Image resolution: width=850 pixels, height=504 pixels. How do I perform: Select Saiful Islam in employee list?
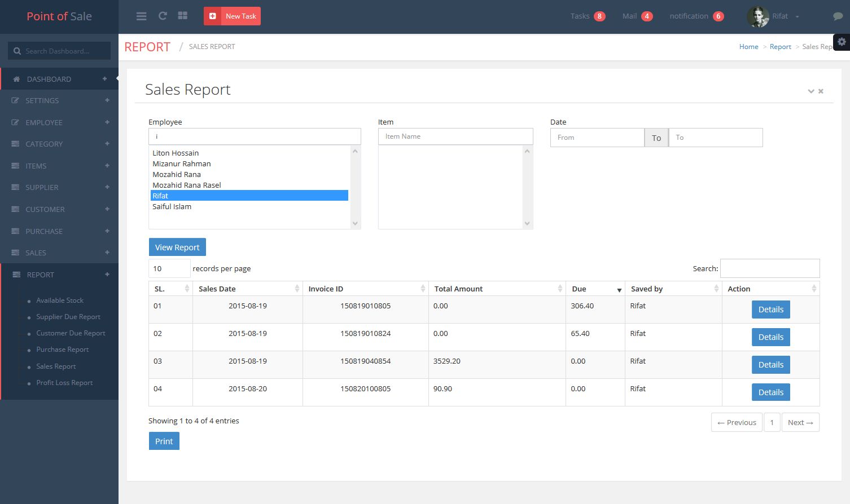click(172, 206)
